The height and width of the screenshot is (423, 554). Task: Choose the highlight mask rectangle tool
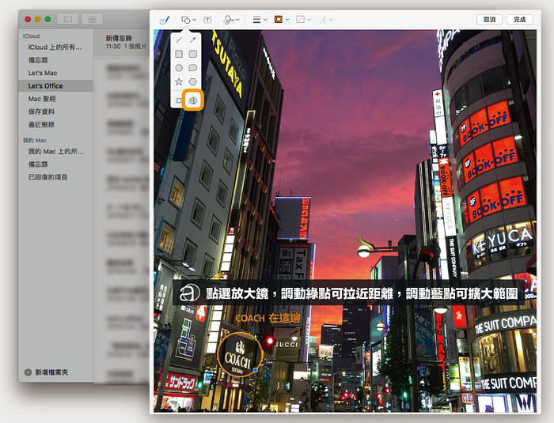(x=179, y=100)
